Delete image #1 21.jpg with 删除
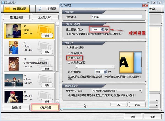 tap(47, 36)
